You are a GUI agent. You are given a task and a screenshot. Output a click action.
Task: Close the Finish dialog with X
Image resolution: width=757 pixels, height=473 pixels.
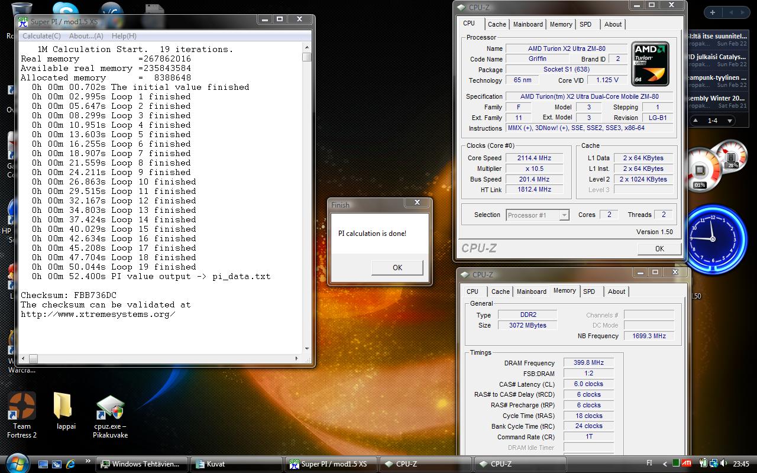pos(417,202)
